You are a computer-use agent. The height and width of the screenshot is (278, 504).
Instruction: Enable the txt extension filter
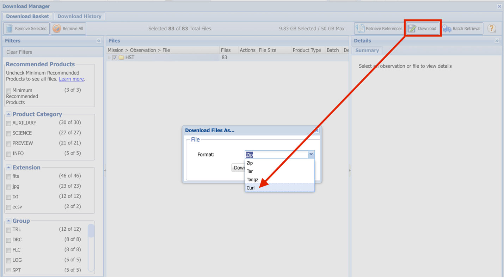pyautogui.click(x=8, y=197)
